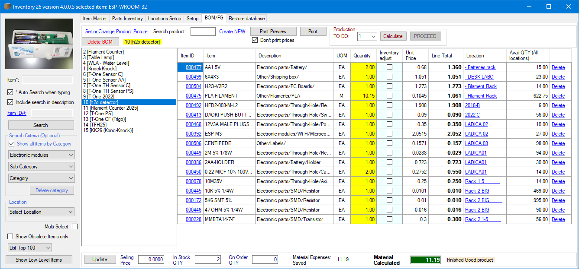Enable the Multi-Select checkbox
The image size is (579, 269).
click(75, 227)
